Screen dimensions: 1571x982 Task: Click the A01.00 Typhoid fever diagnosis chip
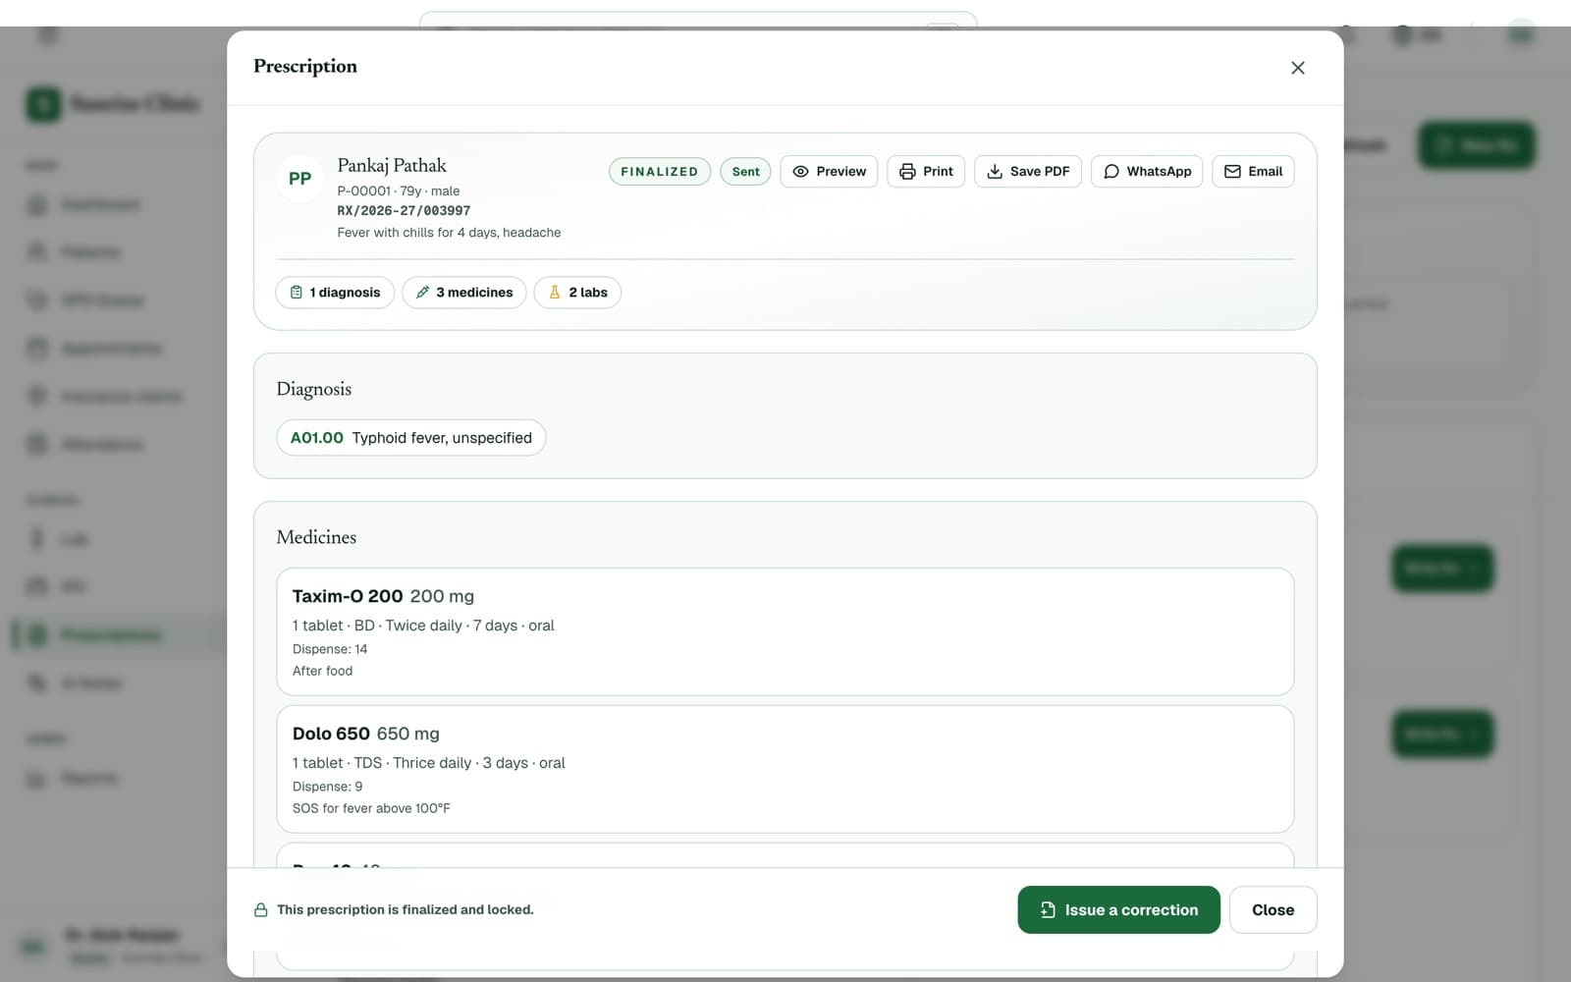pyautogui.click(x=411, y=438)
